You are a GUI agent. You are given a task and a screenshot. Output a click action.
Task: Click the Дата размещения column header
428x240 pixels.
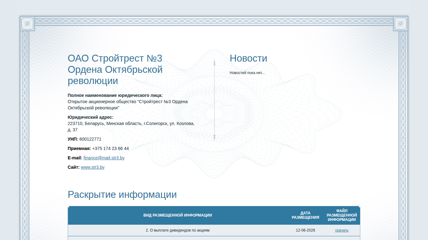(305, 215)
